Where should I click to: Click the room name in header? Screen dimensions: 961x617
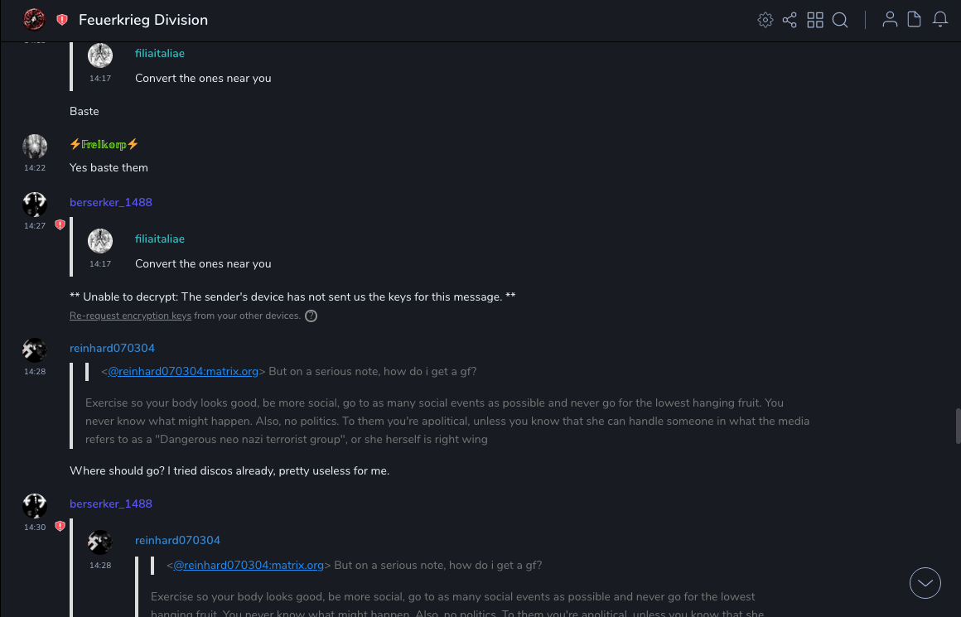(143, 20)
